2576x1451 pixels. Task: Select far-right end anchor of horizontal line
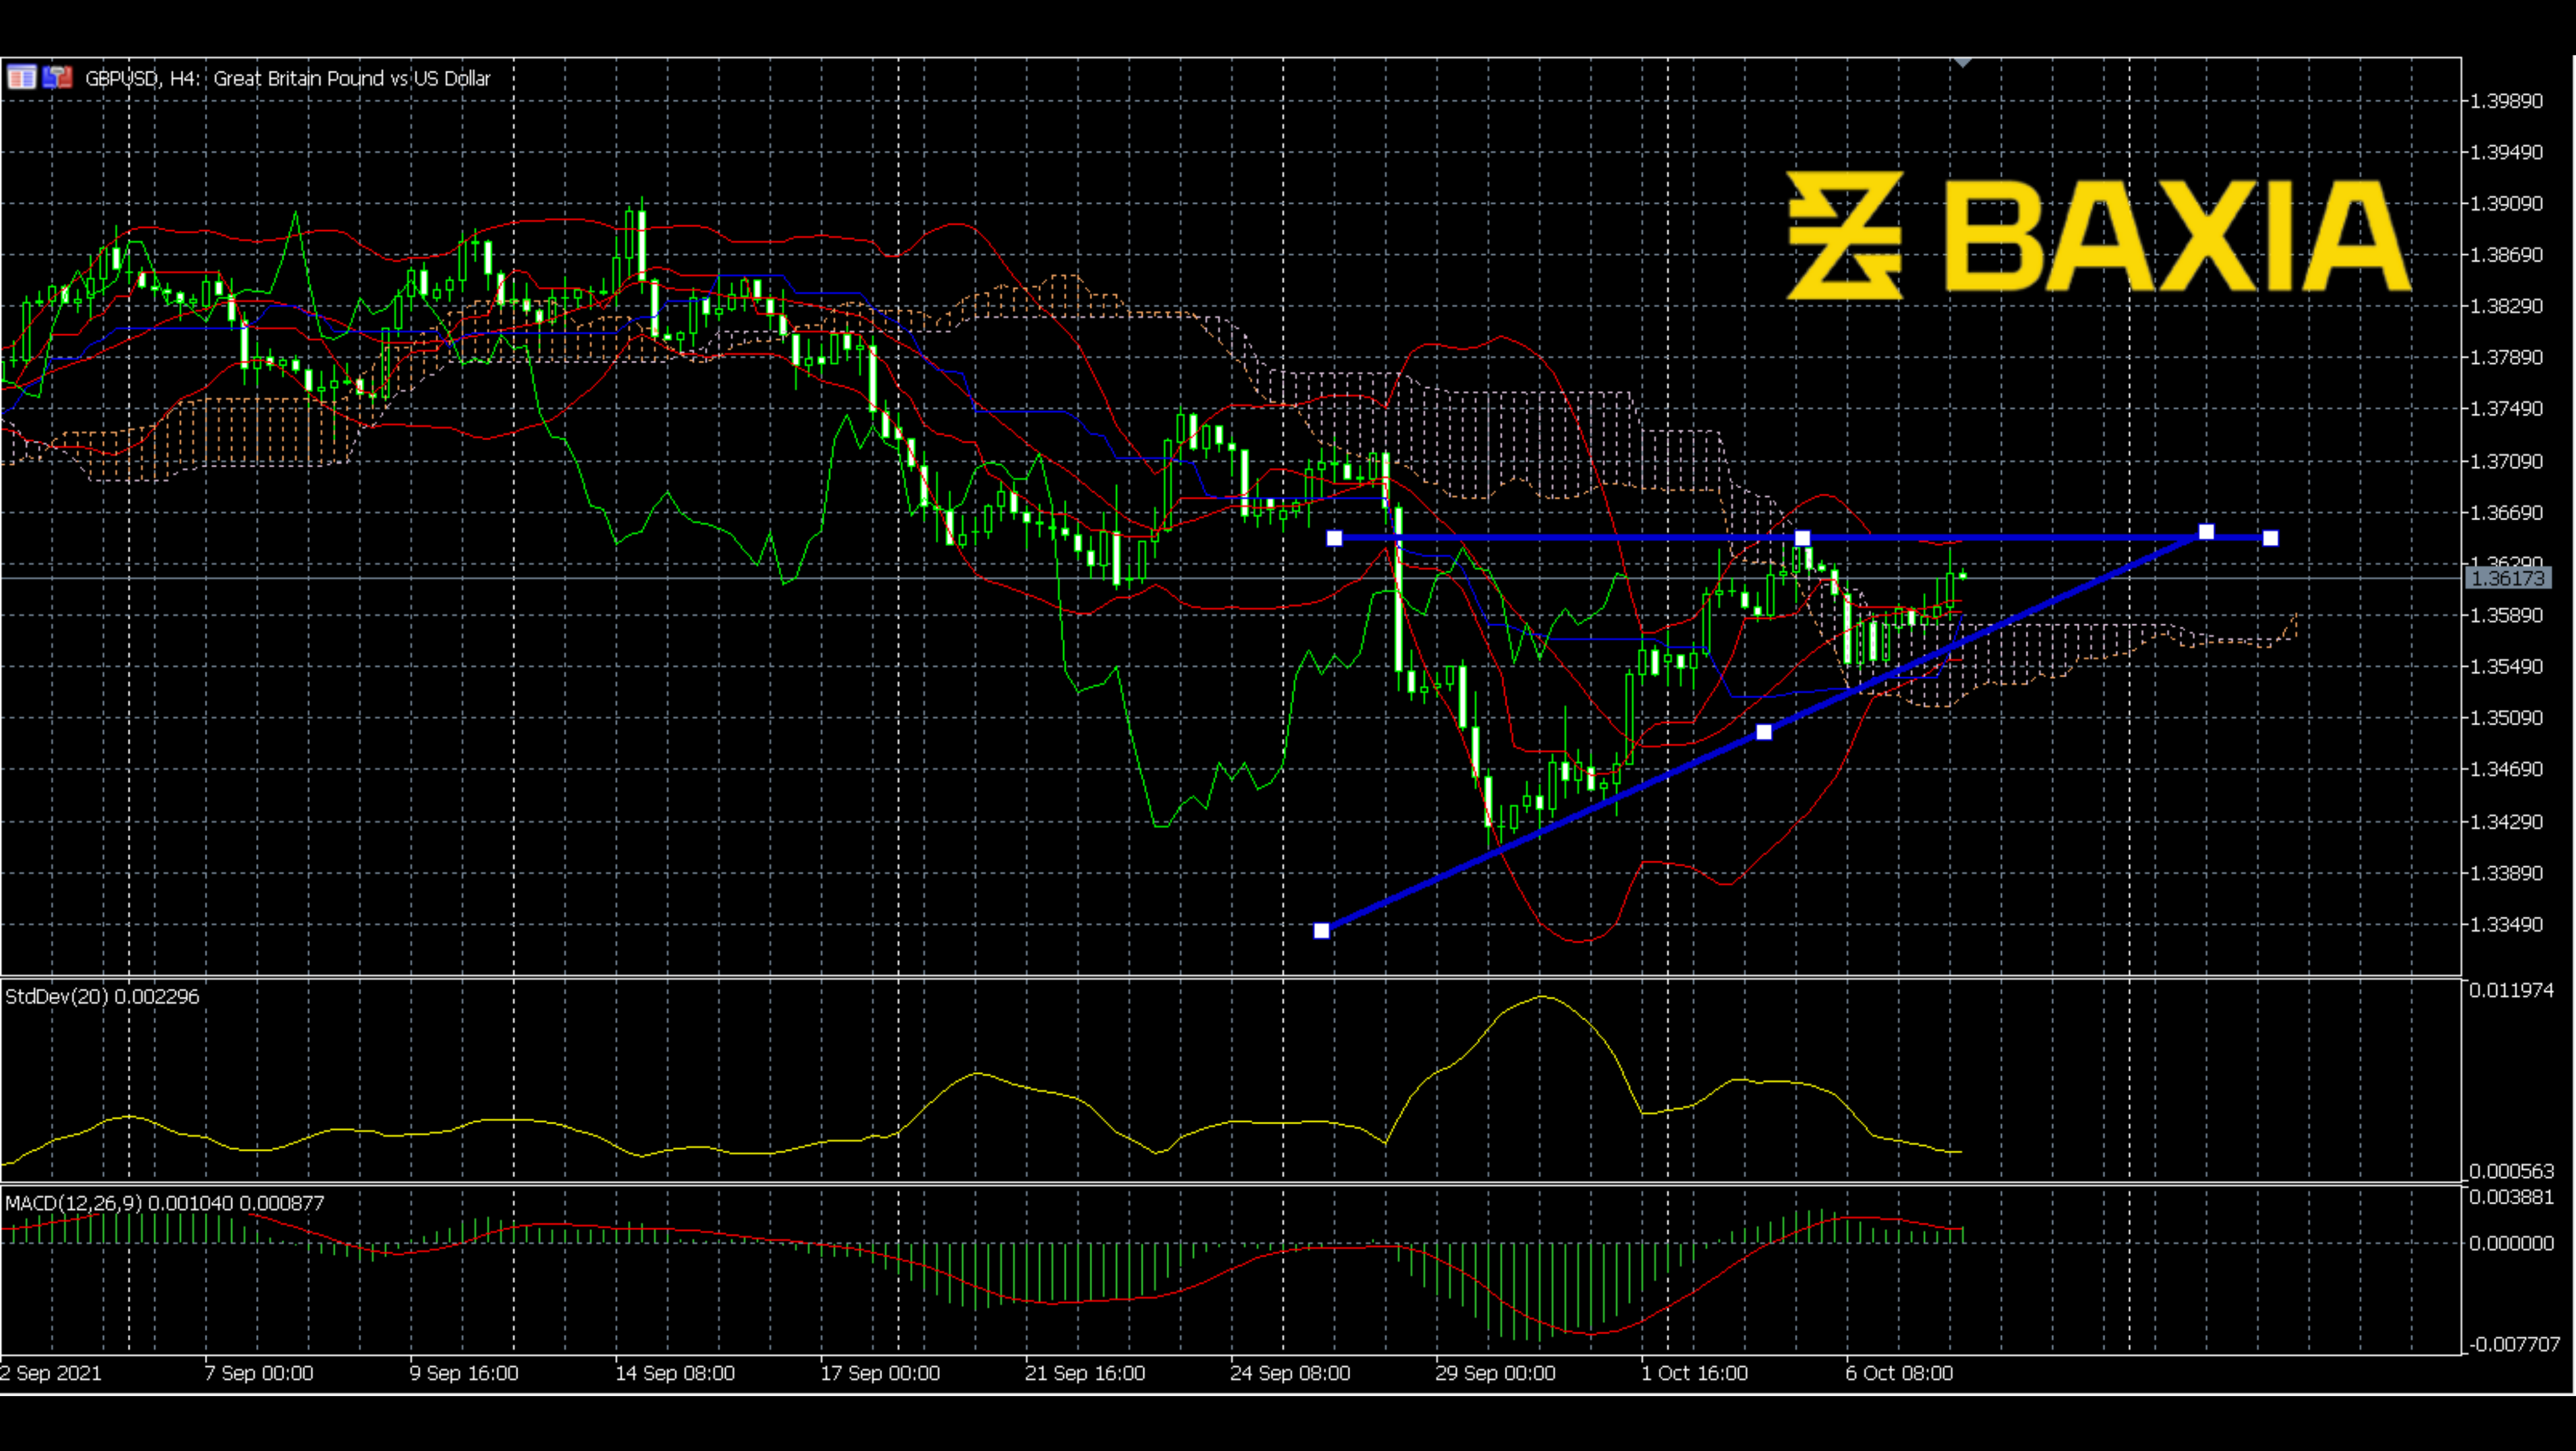pos(2270,538)
